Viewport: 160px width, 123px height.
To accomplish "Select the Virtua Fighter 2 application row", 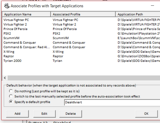I will (15, 24).
